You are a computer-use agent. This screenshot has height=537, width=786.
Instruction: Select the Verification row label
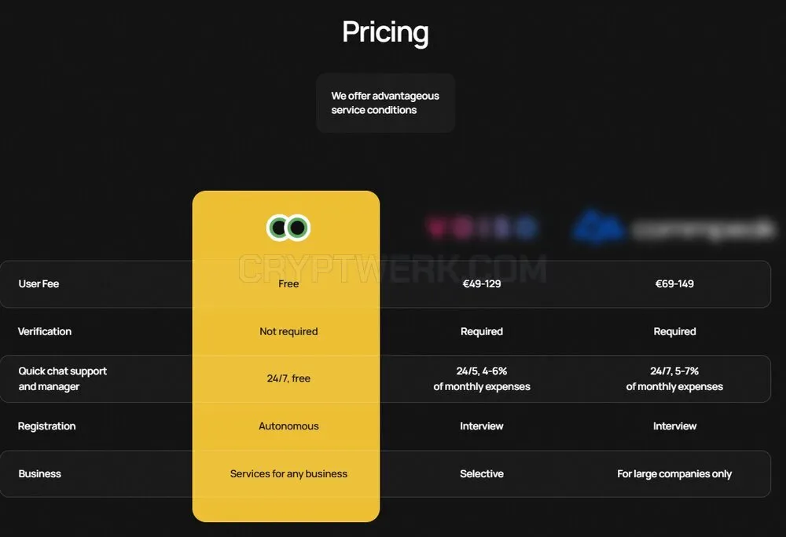(x=45, y=331)
